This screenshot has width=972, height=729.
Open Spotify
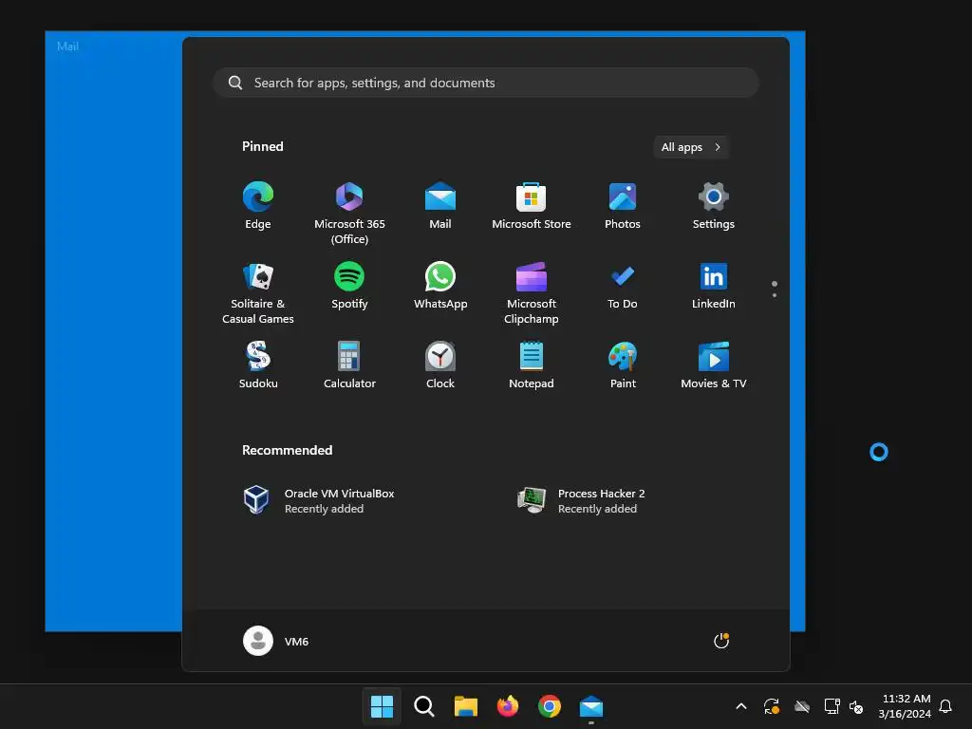[x=349, y=286]
